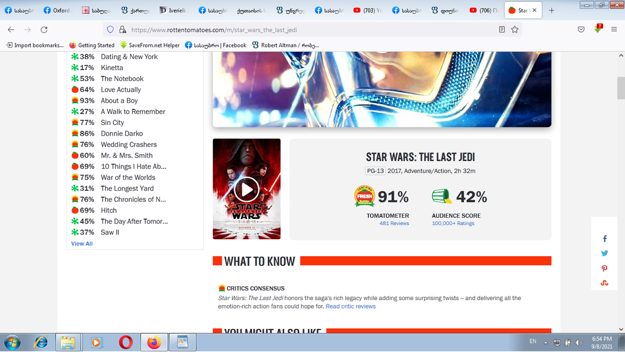Screen dimensions: 625x352
Task: Play the Star Wars trailer on poster
Action: 247,189
